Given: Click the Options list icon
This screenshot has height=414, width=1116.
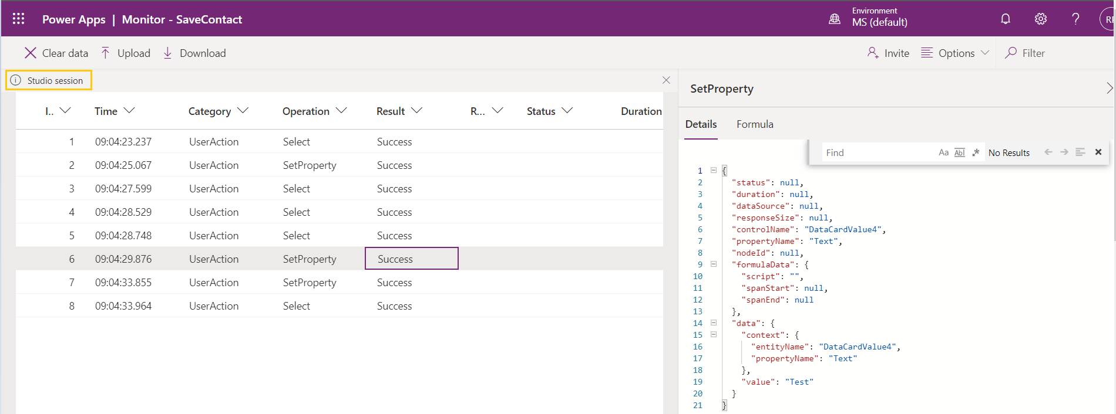Looking at the screenshot, I should [927, 53].
